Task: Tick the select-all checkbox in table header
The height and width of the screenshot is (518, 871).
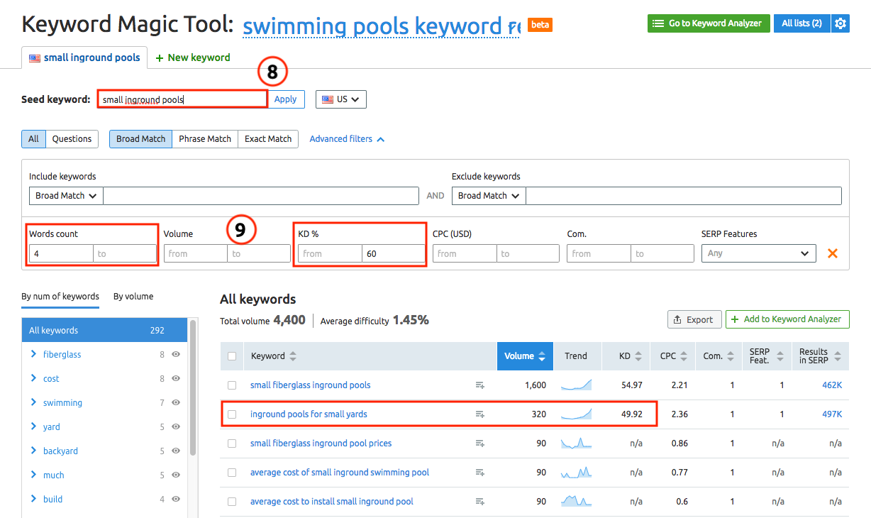Action: 232,356
